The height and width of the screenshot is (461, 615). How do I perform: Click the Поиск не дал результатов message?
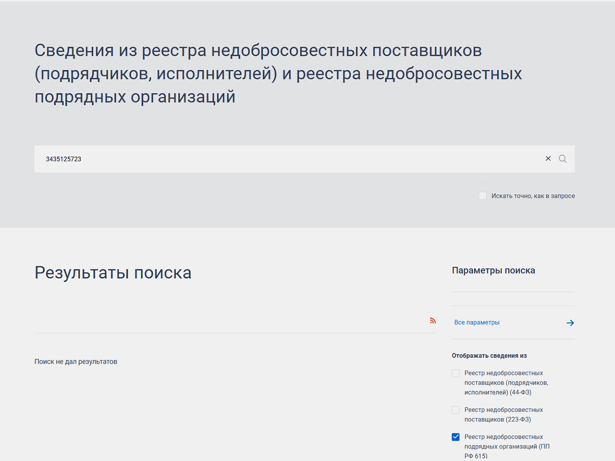pos(76,362)
